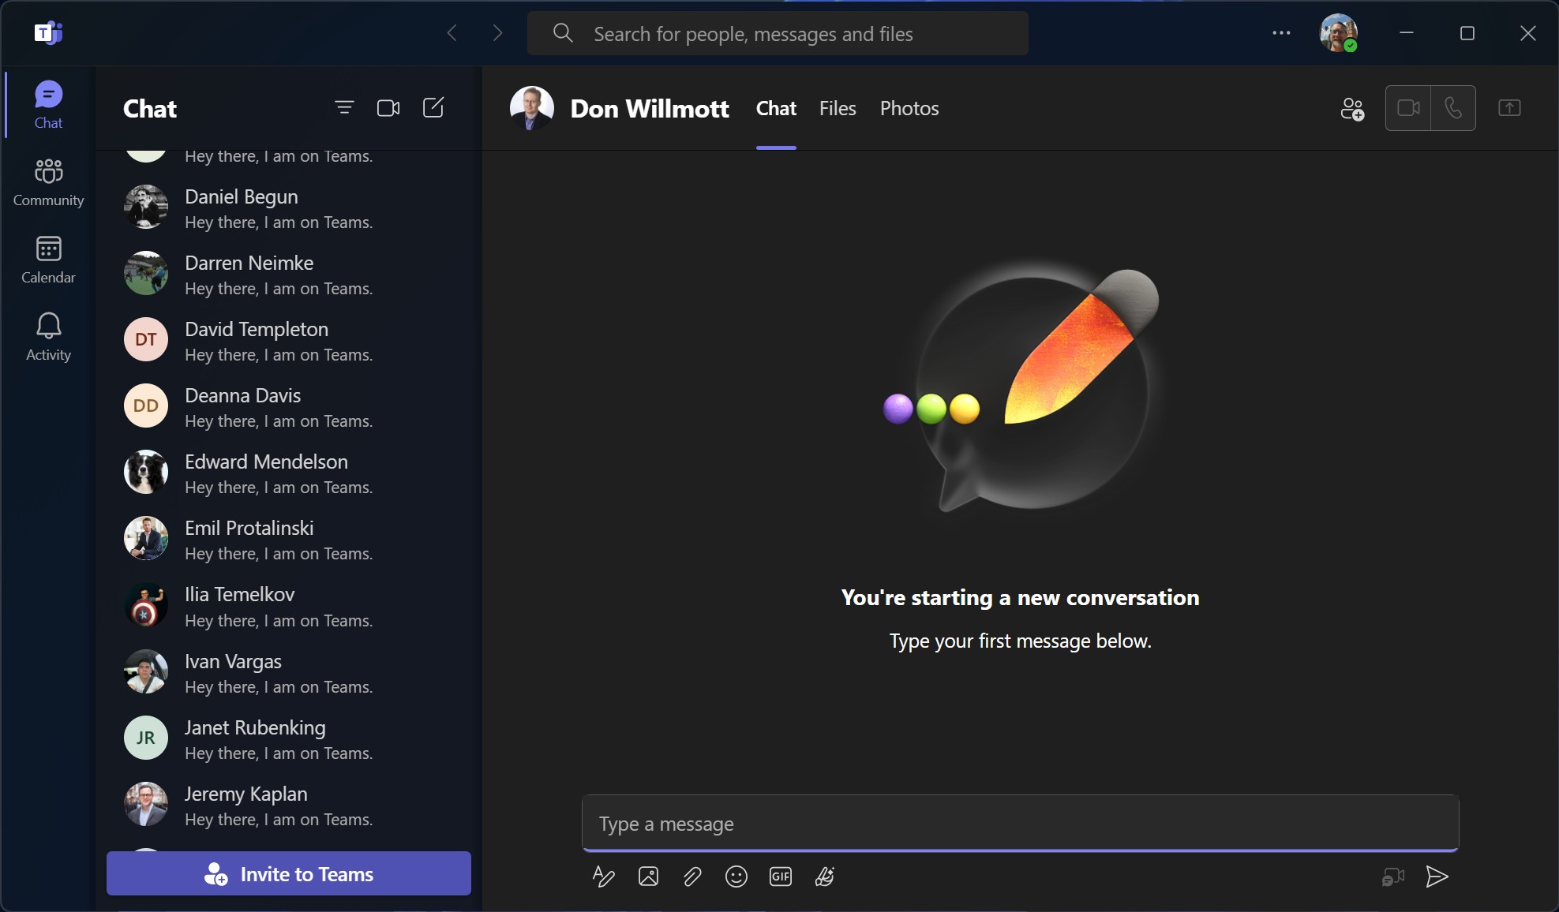Start an audio call with Don Willmott
Screen dimensions: 1559x912
click(1452, 108)
